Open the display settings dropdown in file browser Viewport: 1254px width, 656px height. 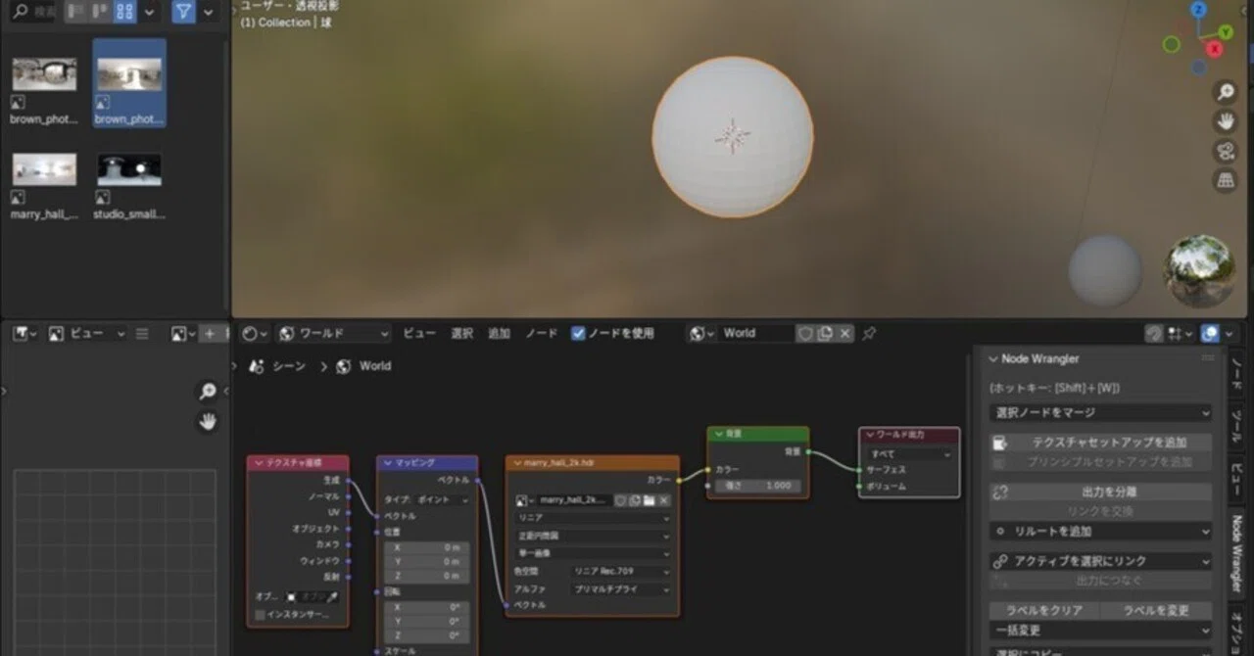point(149,12)
